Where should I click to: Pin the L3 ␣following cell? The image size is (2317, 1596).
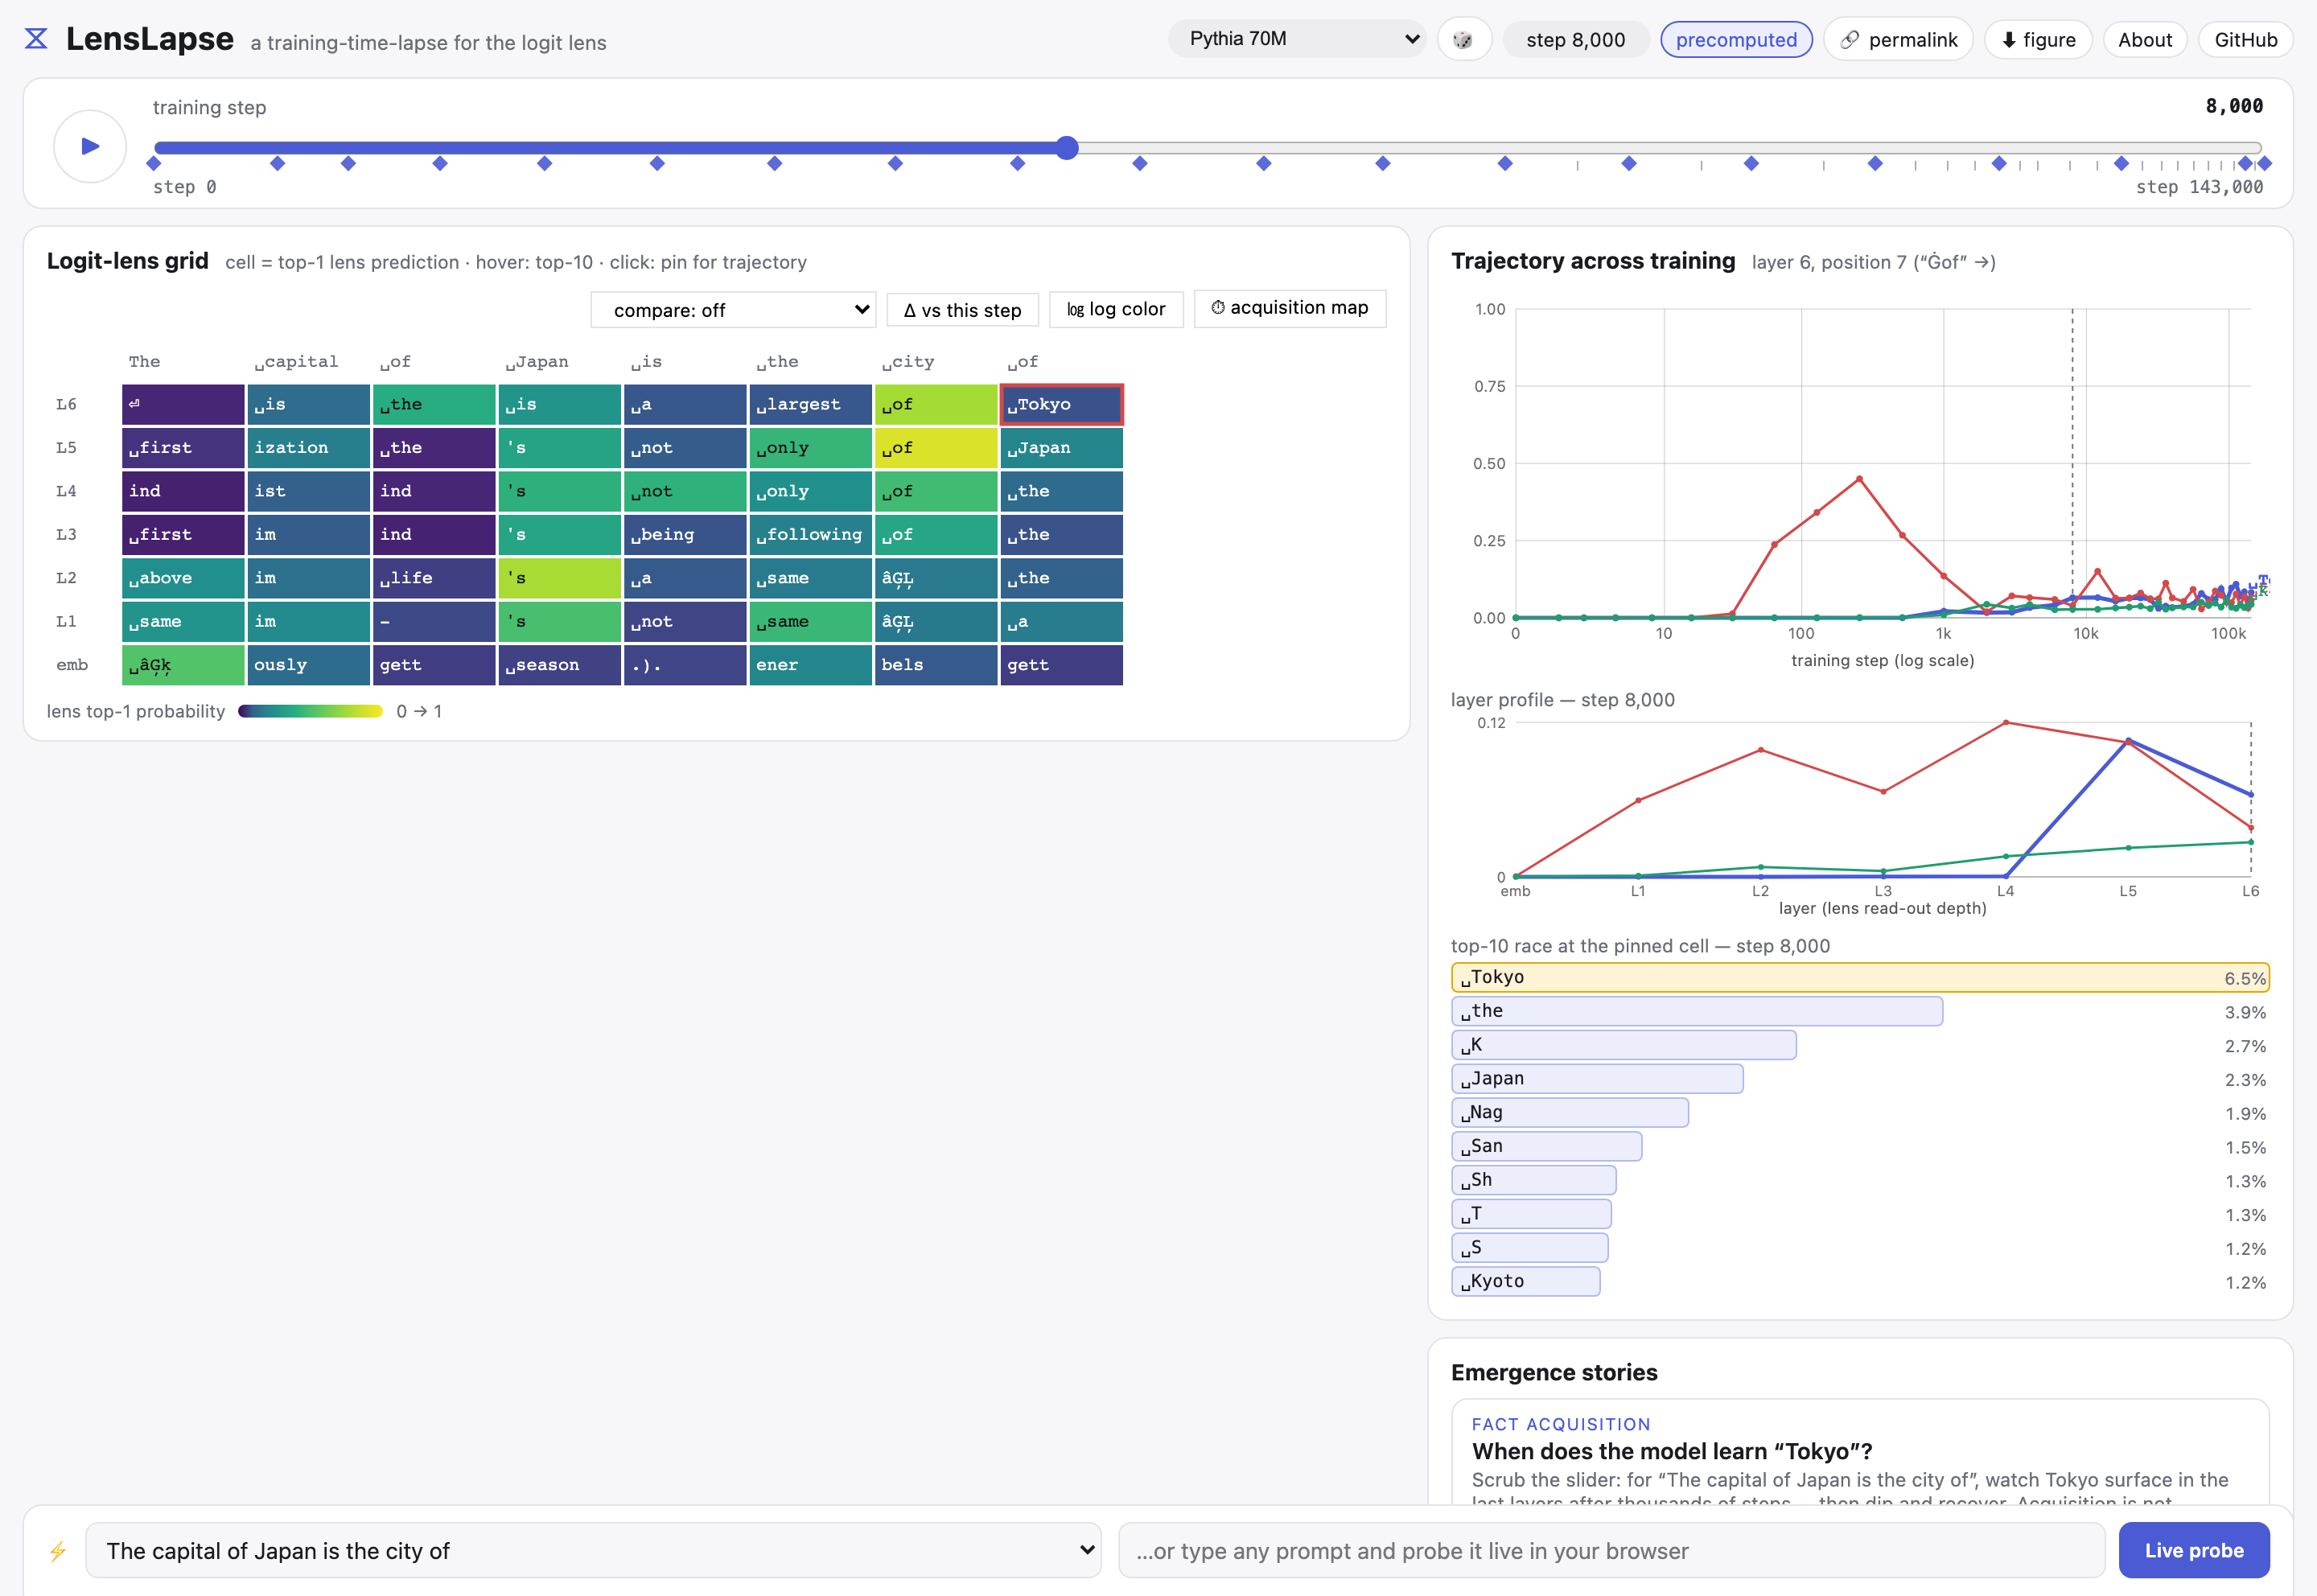(x=810, y=535)
